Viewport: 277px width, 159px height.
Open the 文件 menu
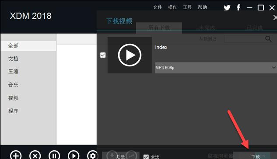pos(158,7)
